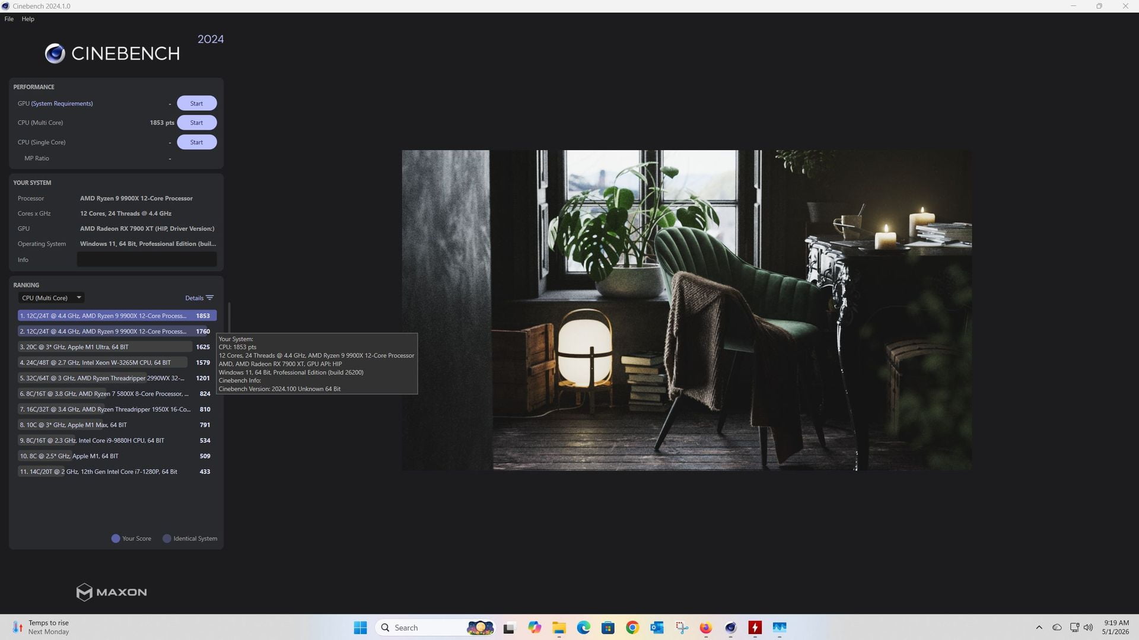Start the CPU Single Core test
The width and height of the screenshot is (1139, 640).
pos(196,142)
